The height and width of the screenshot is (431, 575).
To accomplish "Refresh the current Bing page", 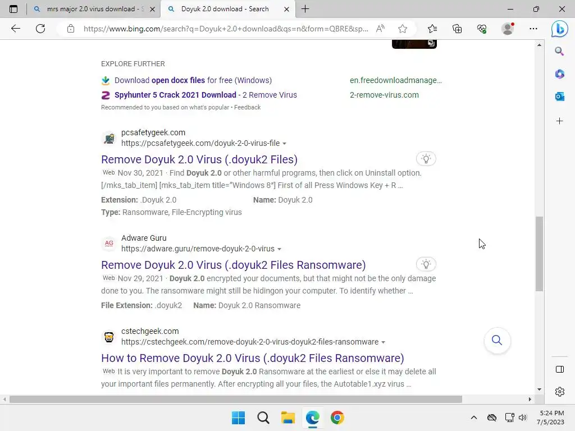I will 40,29.
